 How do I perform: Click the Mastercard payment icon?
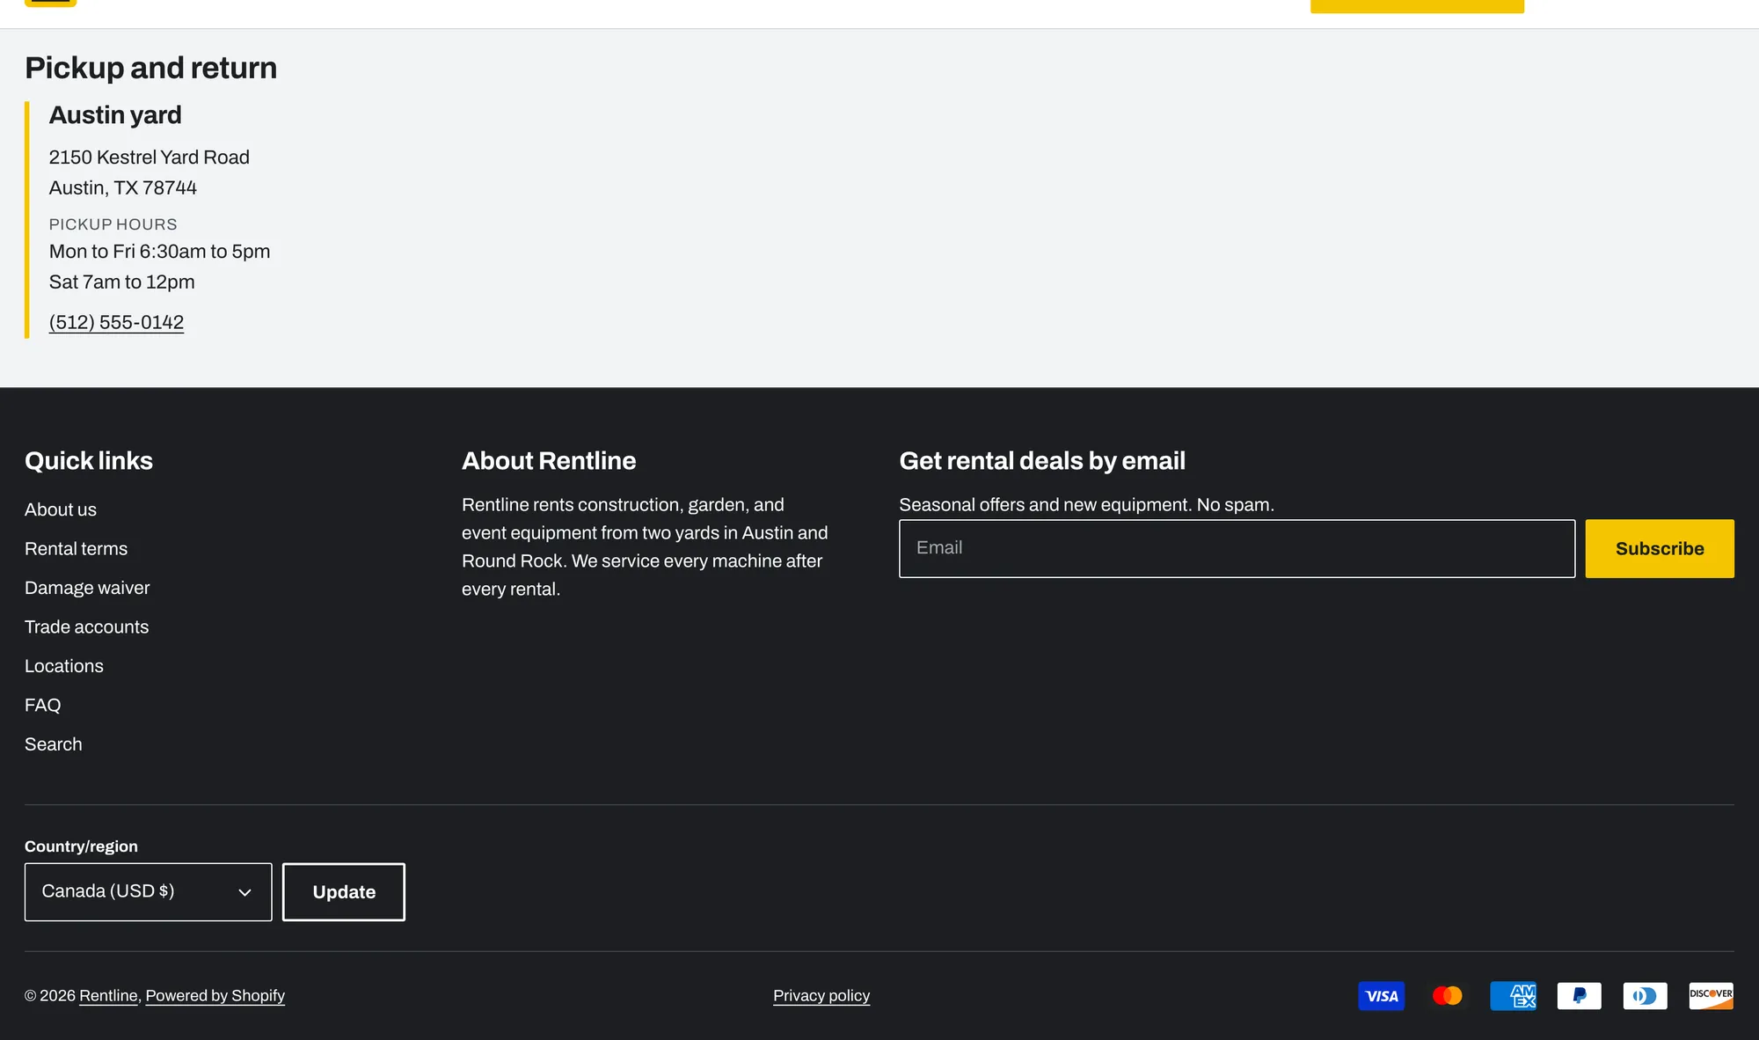(1447, 996)
